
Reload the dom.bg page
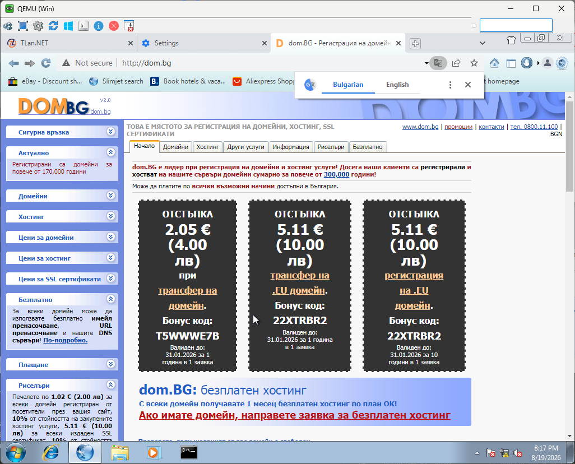pyautogui.click(x=46, y=63)
